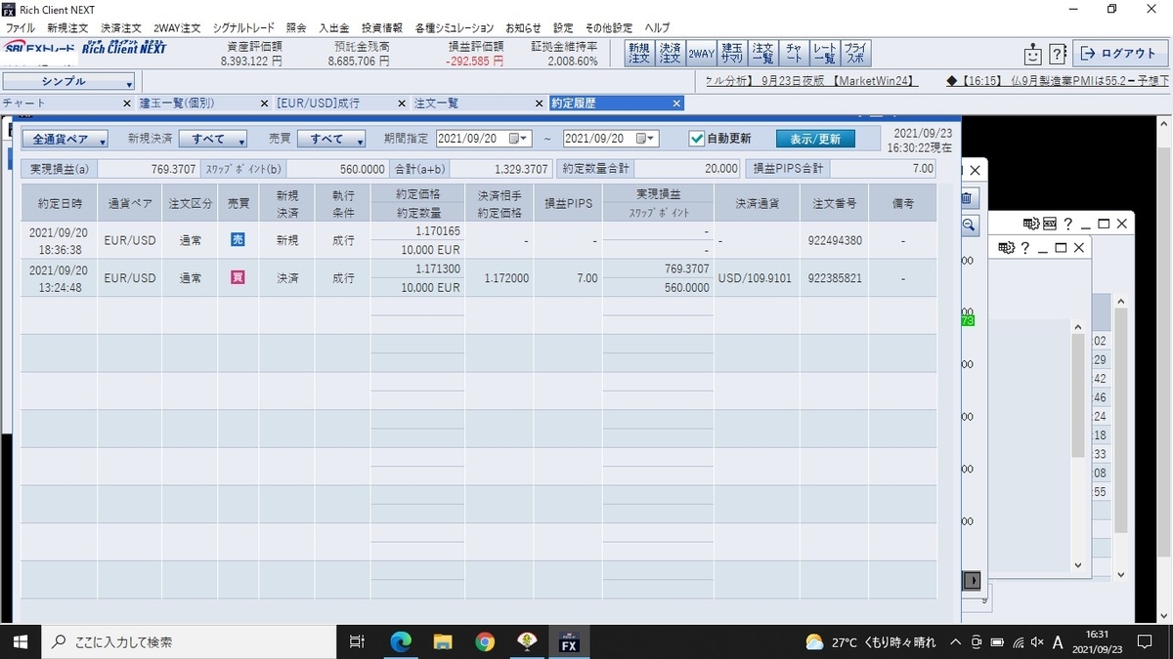This screenshot has width=1173, height=659.
Task: Click the Windows search box ここに入力して検索
Action: point(191,641)
